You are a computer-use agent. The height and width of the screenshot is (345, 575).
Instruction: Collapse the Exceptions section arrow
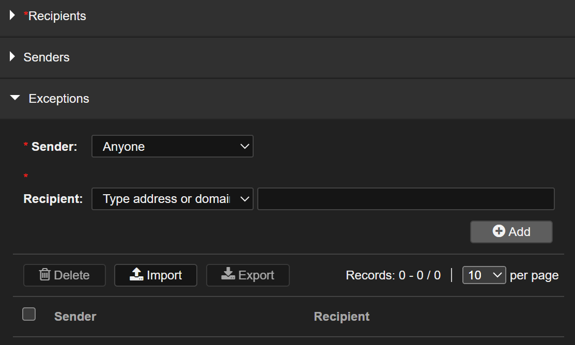15,98
